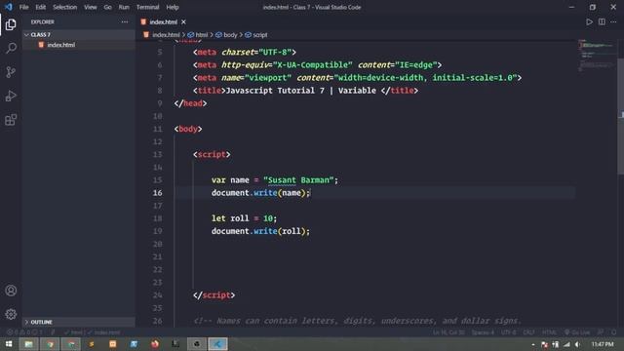Open Explorer views and more actions ellipsis
This screenshot has width=624, height=351.
125,21
